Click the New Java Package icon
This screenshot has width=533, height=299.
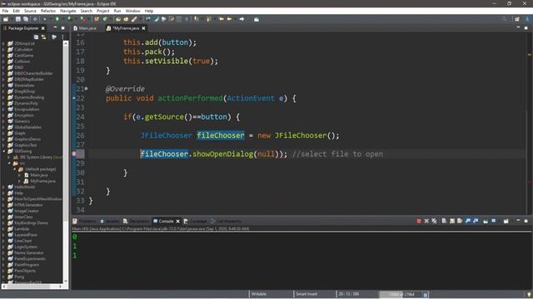97,19
